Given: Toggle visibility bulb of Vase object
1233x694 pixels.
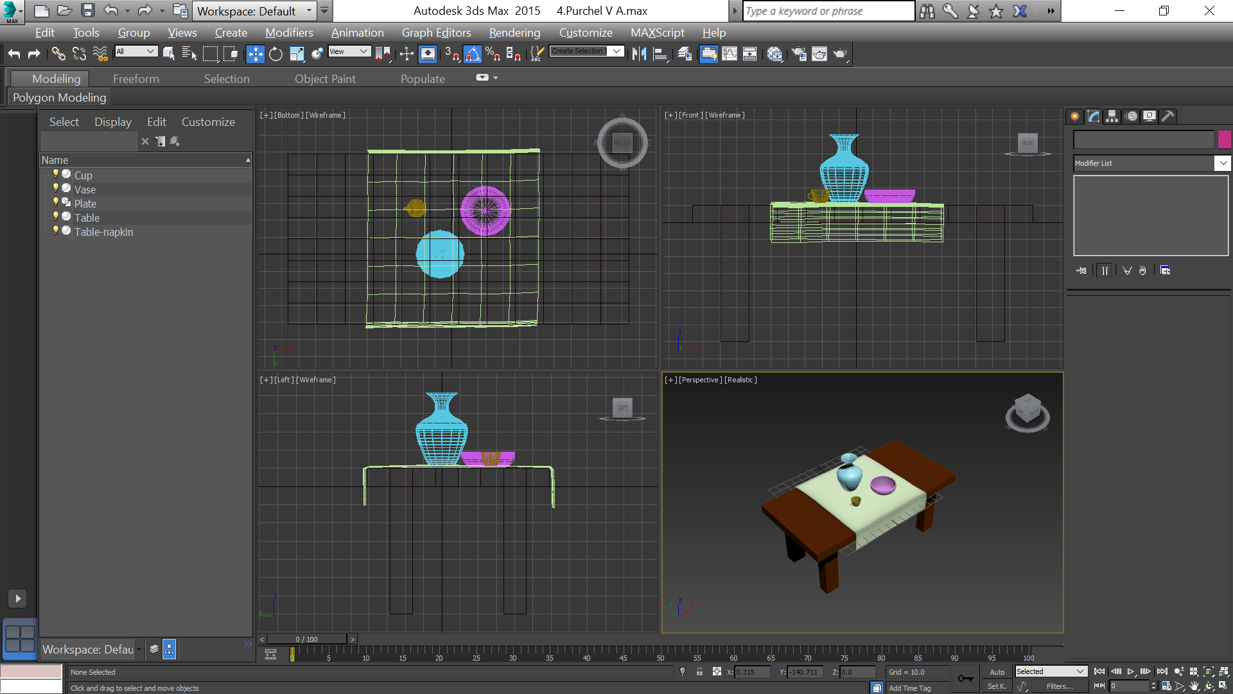Looking at the screenshot, I should 56,188.
